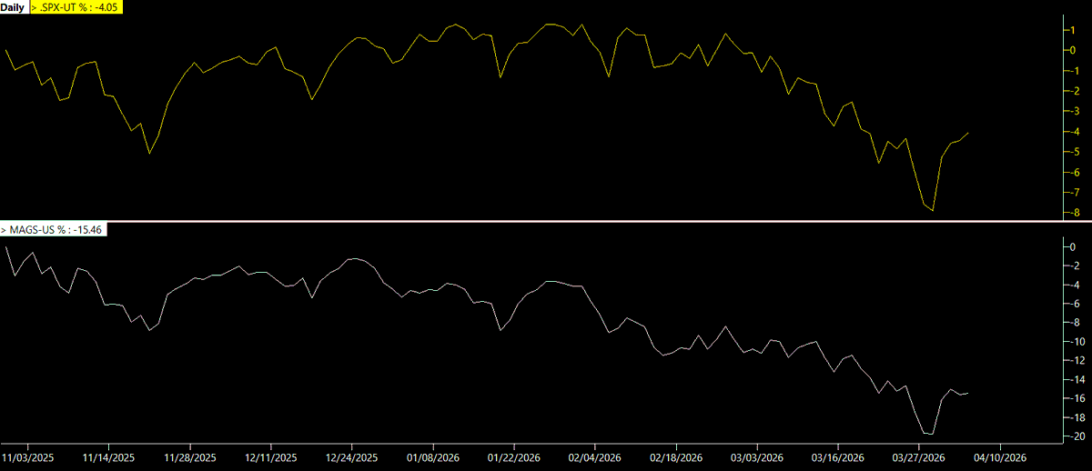The height and width of the screenshot is (471, 1092).
Task: Click the 11/03/2025 date label
Action: pos(28,458)
